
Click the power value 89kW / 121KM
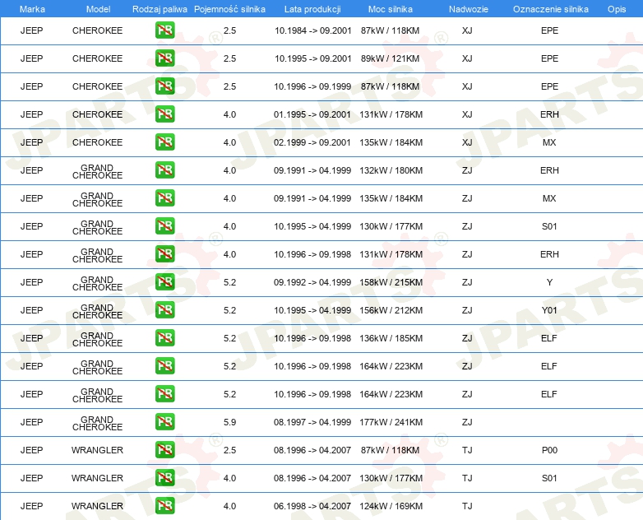pyautogui.click(x=390, y=58)
